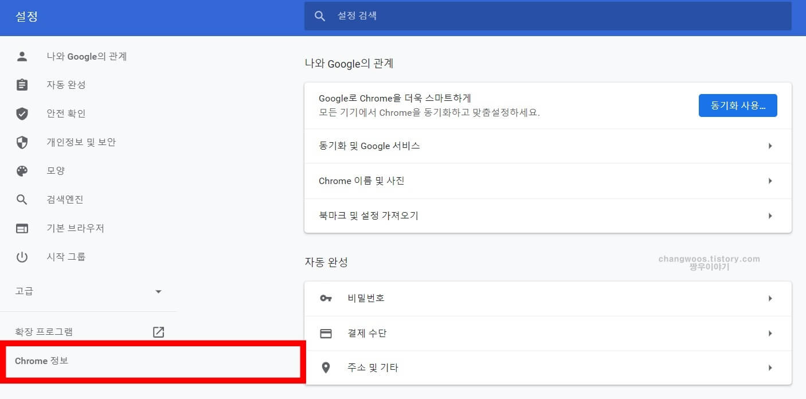Expand the 결제 수단 row arrow

pos(770,334)
